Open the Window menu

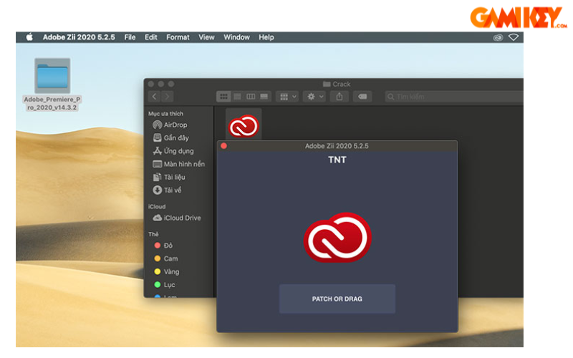236,37
